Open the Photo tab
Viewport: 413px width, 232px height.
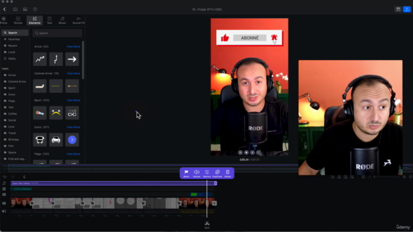(x=4, y=20)
